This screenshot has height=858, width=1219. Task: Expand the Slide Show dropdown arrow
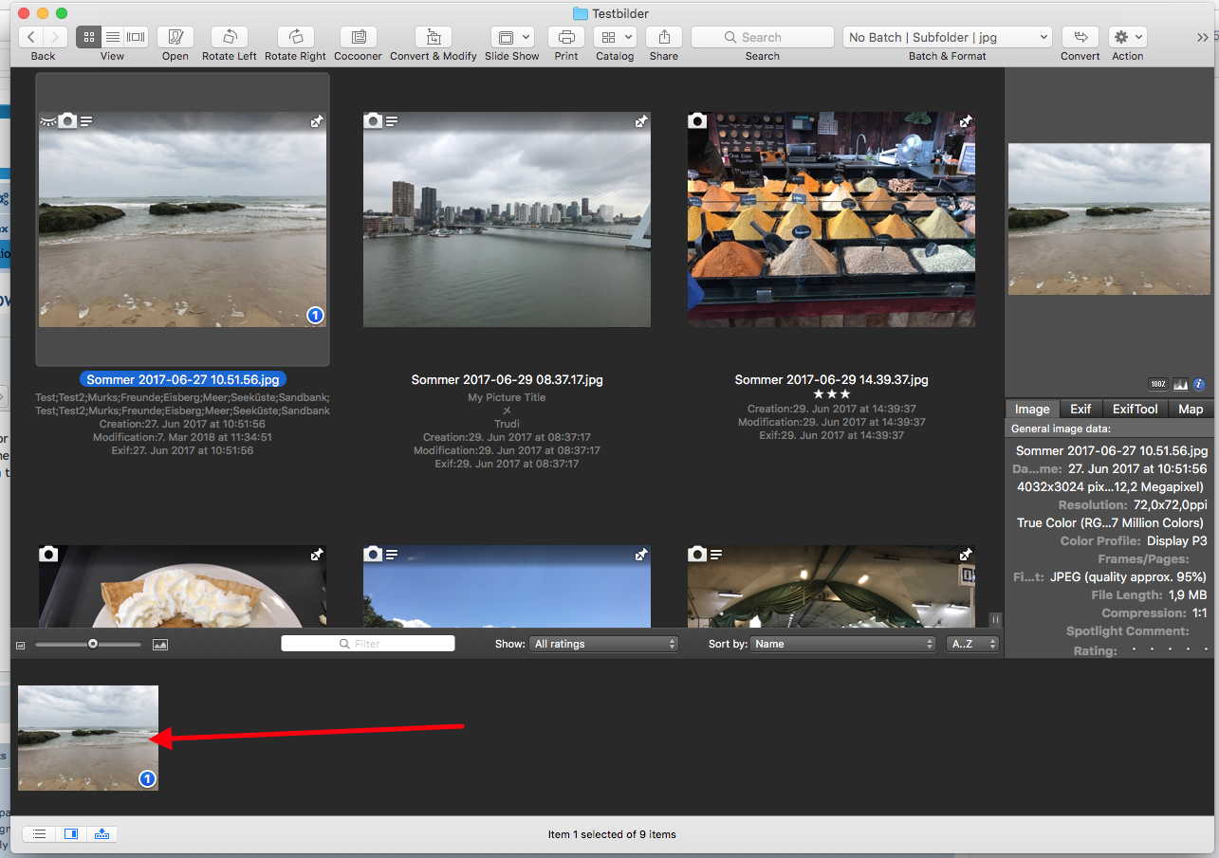(526, 37)
